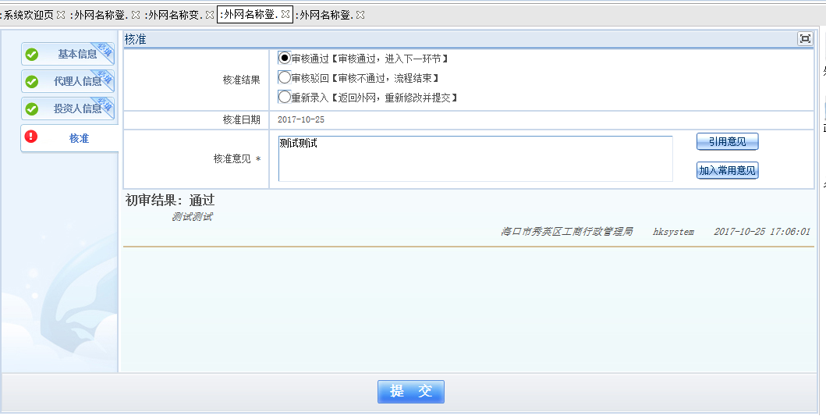This screenshot has height=416, width=826.
Task: Click 加入常用意见 button
Action: [x=728, y=170]
